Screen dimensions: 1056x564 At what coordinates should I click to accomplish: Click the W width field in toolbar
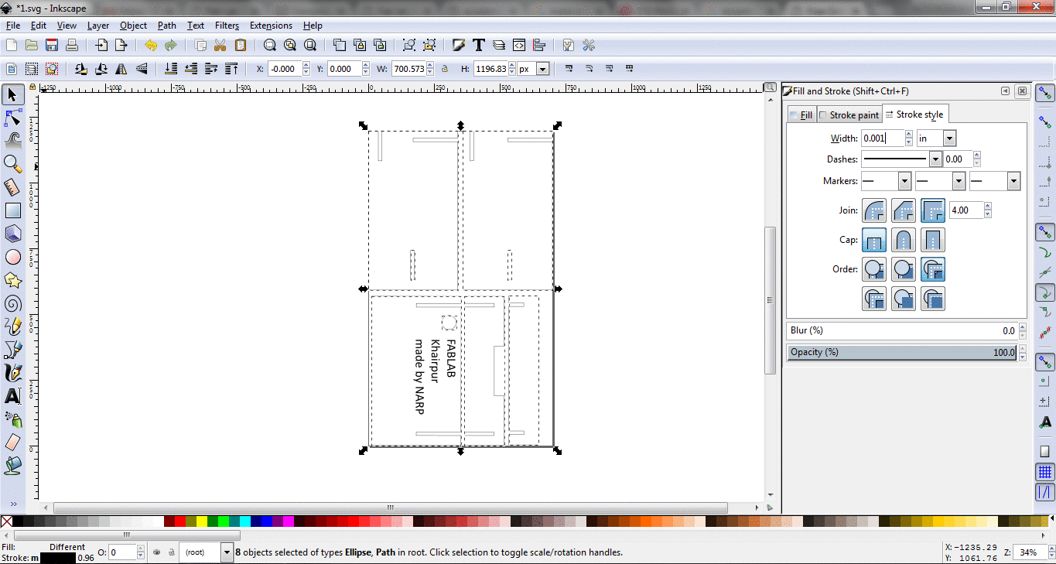coord(408,69)
